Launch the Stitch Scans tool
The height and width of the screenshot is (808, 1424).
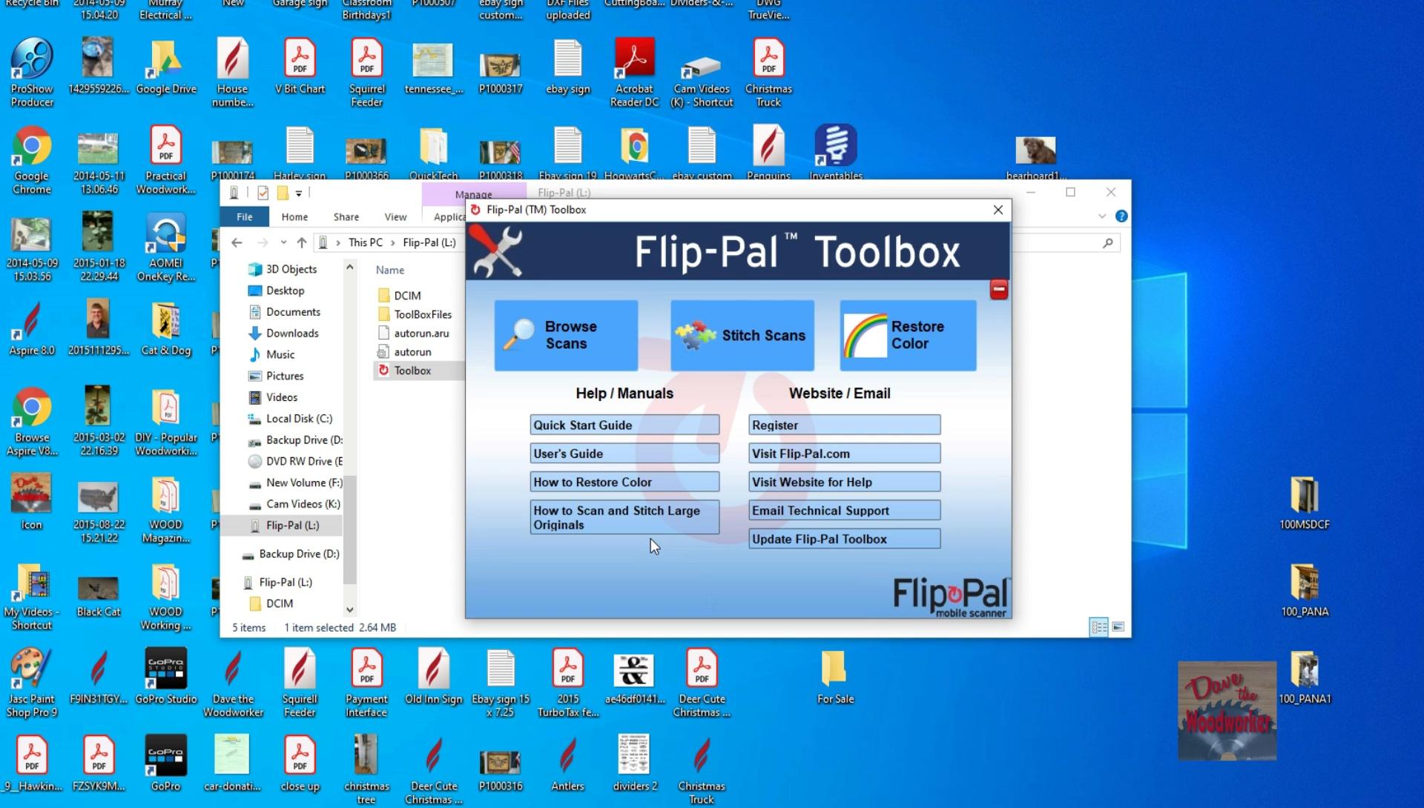(x=742, y=335)
